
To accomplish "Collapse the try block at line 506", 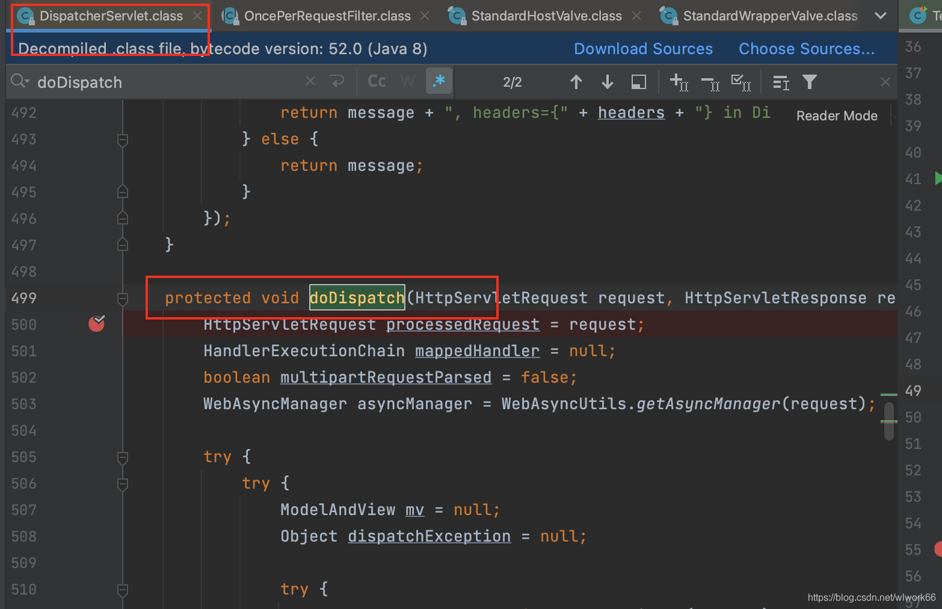I will pos(123,484).
